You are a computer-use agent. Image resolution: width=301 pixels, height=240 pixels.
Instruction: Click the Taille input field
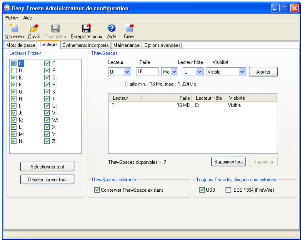[147, 72]
